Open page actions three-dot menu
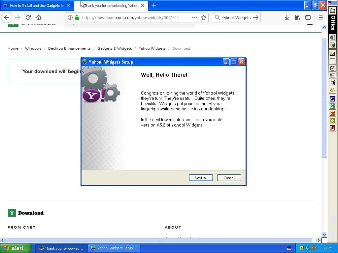The height and width of the screenshot is (253, 338). point(194,18)
